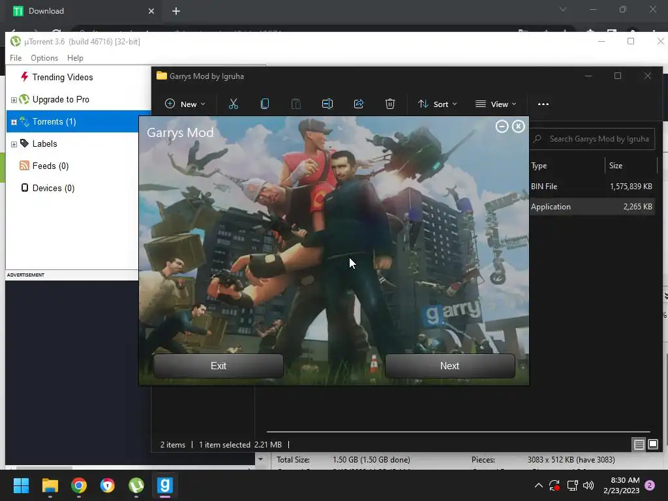
Task: Open a new browser tab with plus
Action: (x=176, y=11)
